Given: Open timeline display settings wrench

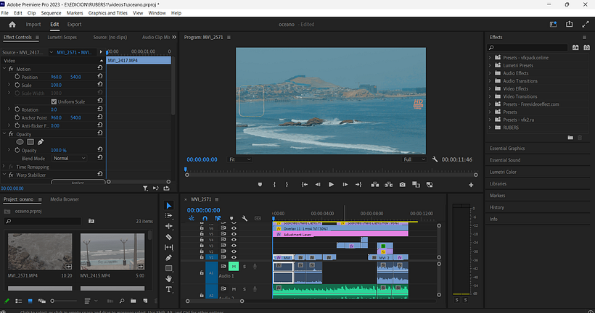Looking at the screenshot, I should pyautogui.click(x=245, y=218).
